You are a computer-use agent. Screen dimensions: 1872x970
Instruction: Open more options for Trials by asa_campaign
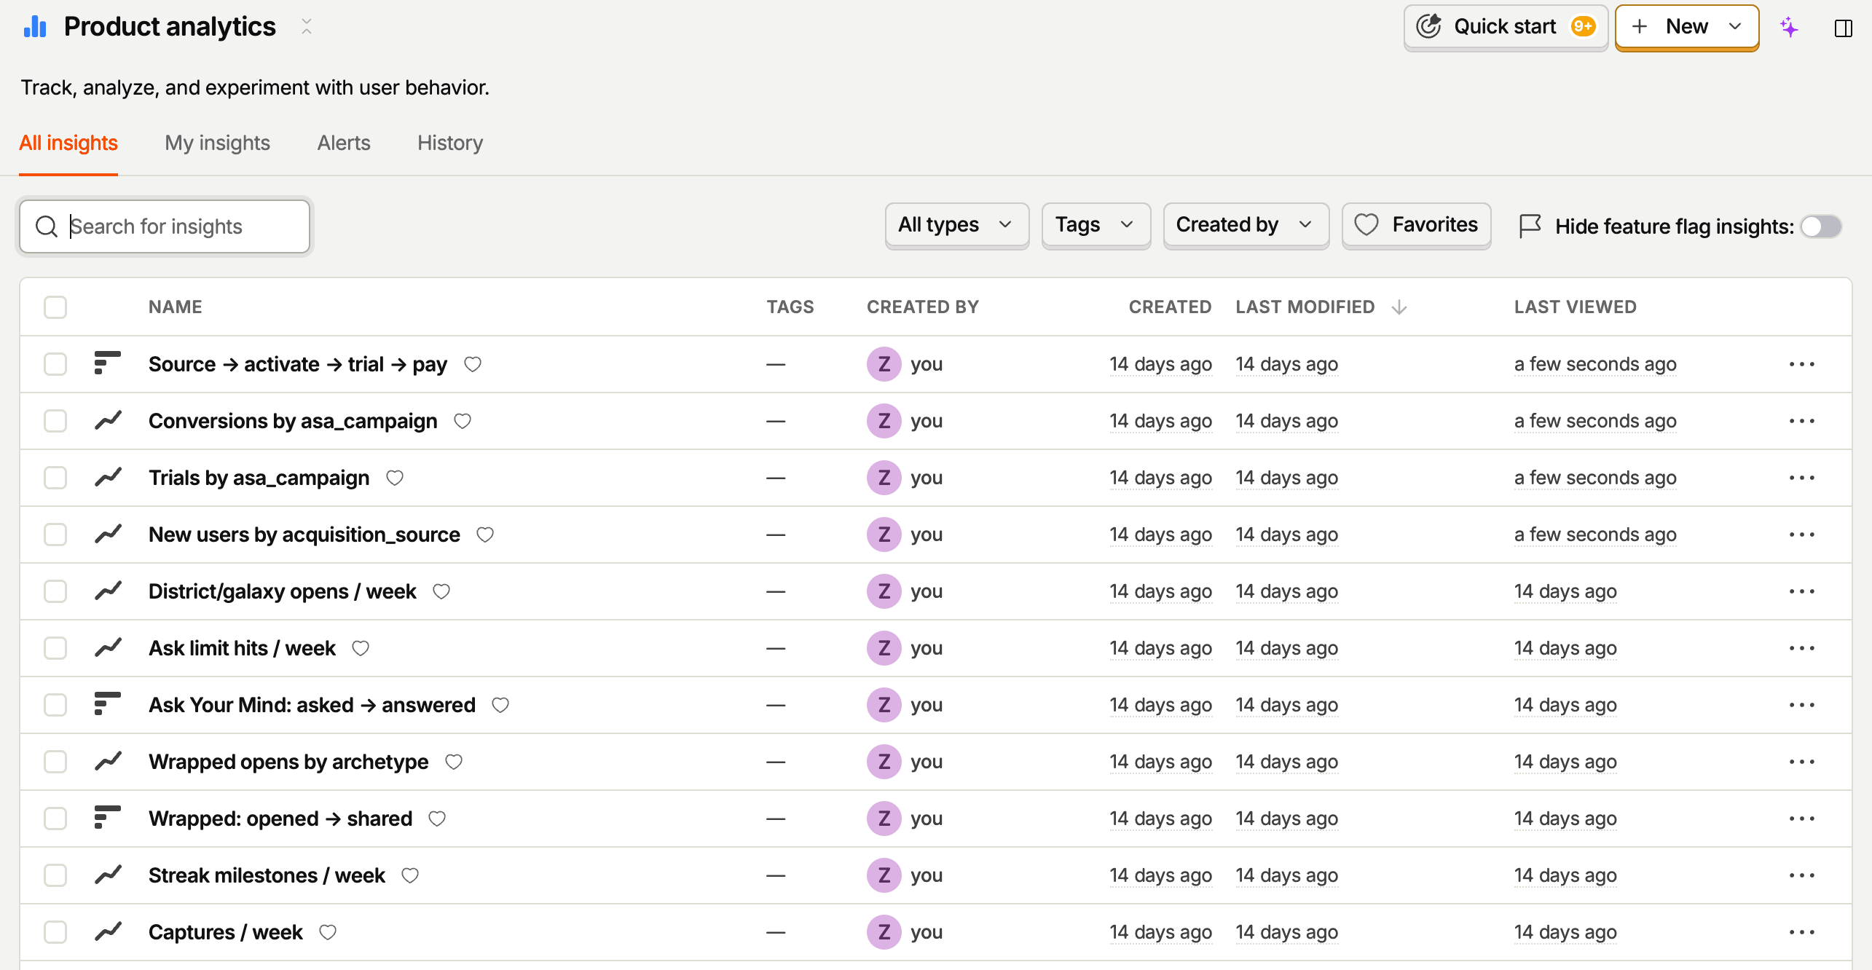pos(1801,478)
